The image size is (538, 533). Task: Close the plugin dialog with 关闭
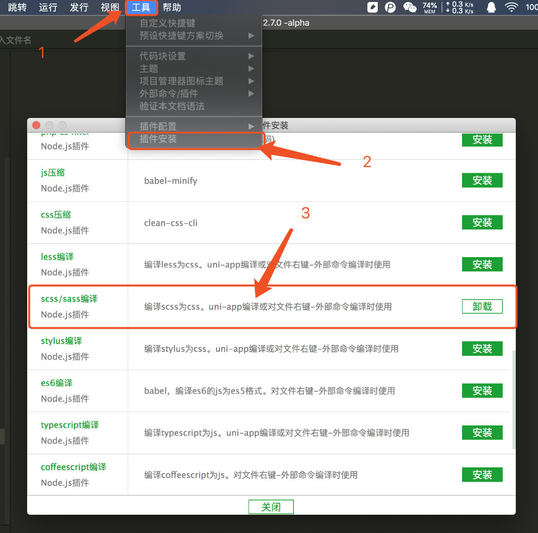(x=271, y=506)
